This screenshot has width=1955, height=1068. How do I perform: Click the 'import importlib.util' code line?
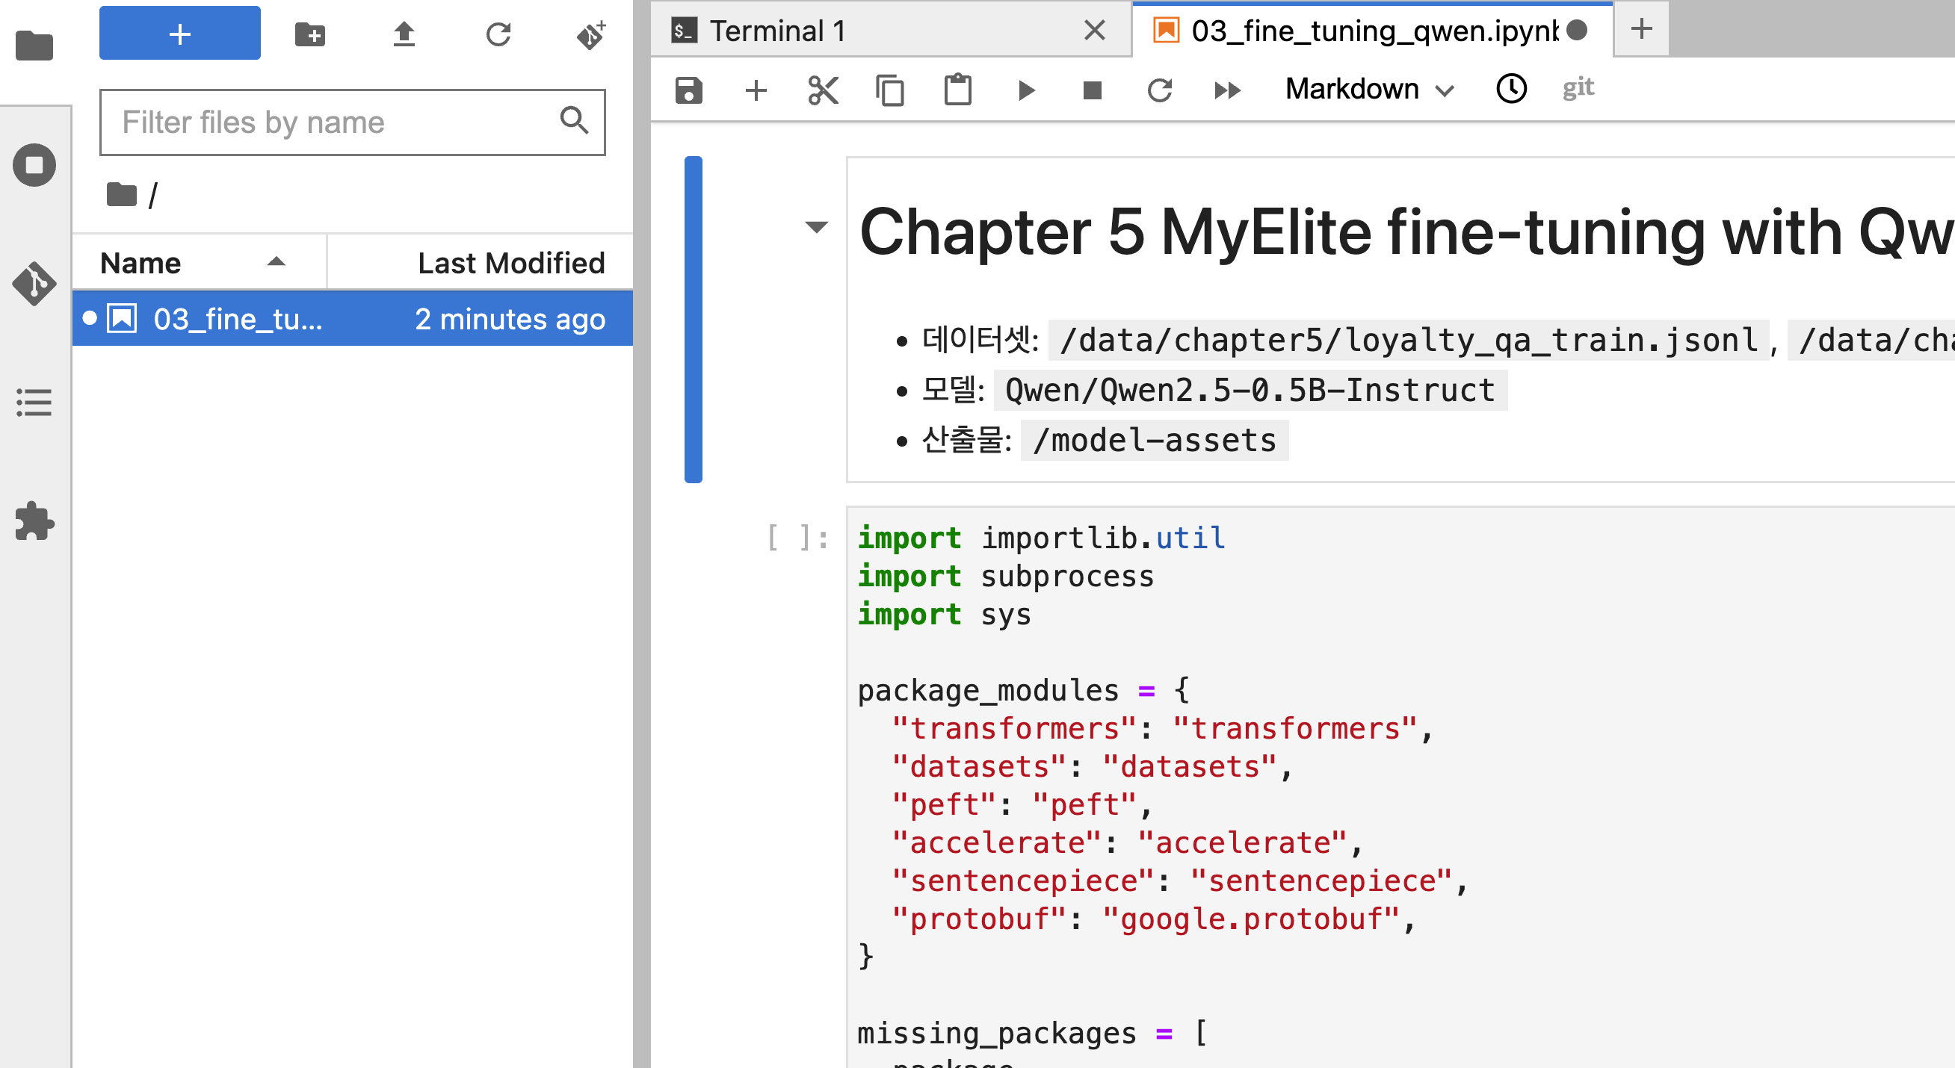tap(1041, 538)
